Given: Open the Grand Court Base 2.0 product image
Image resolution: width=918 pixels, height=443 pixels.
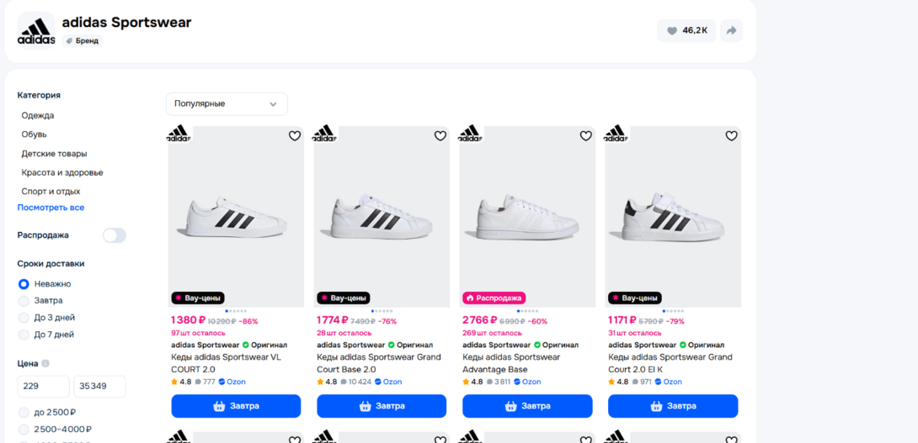Looking at the screenshot, I should (x=382, y=217).
